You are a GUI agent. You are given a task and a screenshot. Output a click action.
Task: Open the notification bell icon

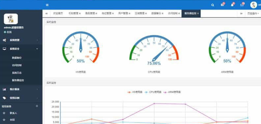coord(232,5)
